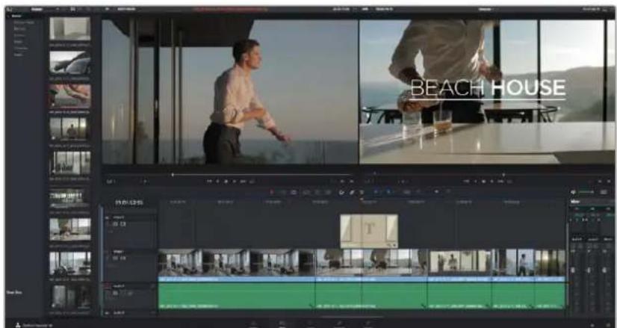
Task: Adjust the last channel fader in the Mixer
Action: tap(605, 270)
